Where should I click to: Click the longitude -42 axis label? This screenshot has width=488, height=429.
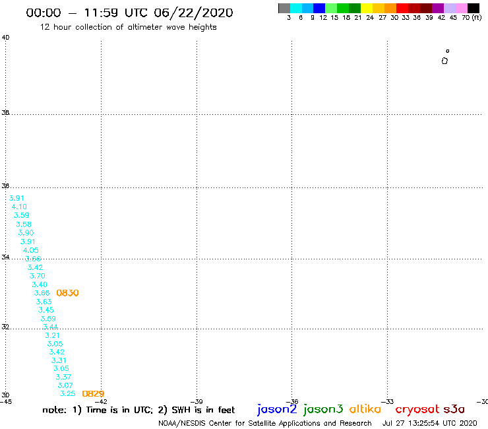(101, 401)
